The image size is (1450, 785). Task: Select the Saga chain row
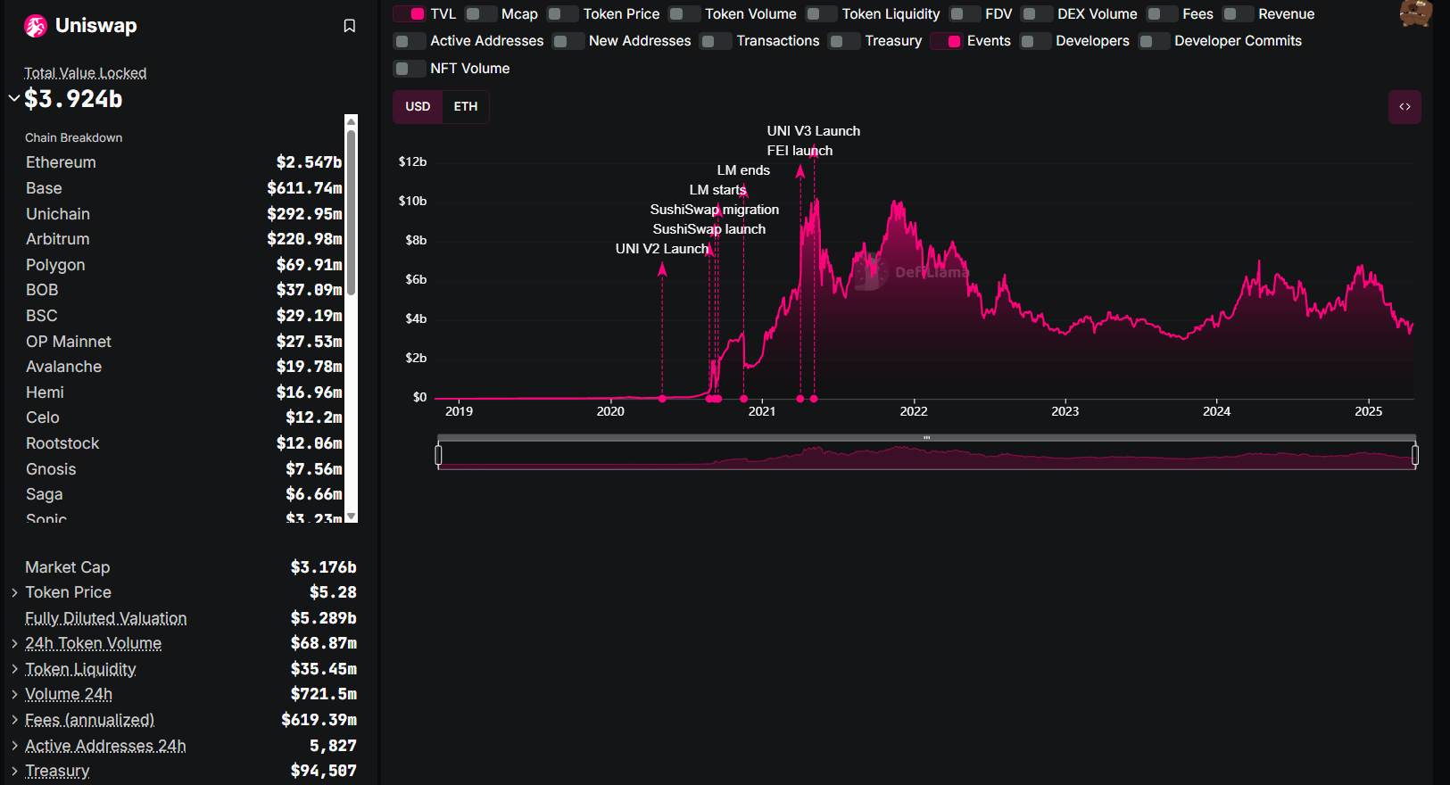click(184, 494)
